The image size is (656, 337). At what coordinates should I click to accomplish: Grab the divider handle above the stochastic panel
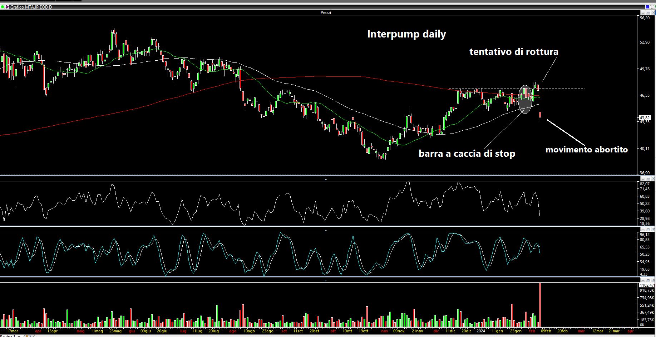326,230
